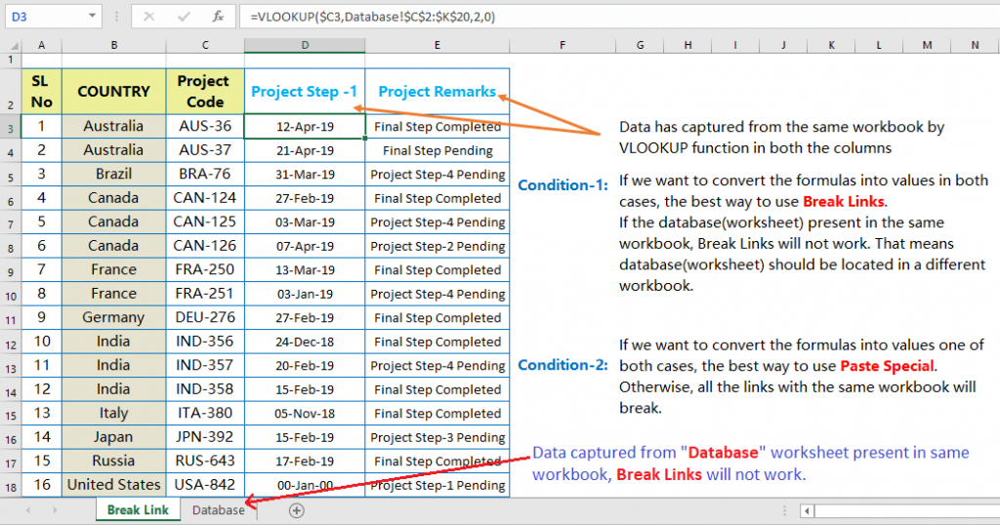Select the Project Step-2 Pending remarks cell
The image size is (1000, 525).
pyautogui.click(x=437, y=246)
